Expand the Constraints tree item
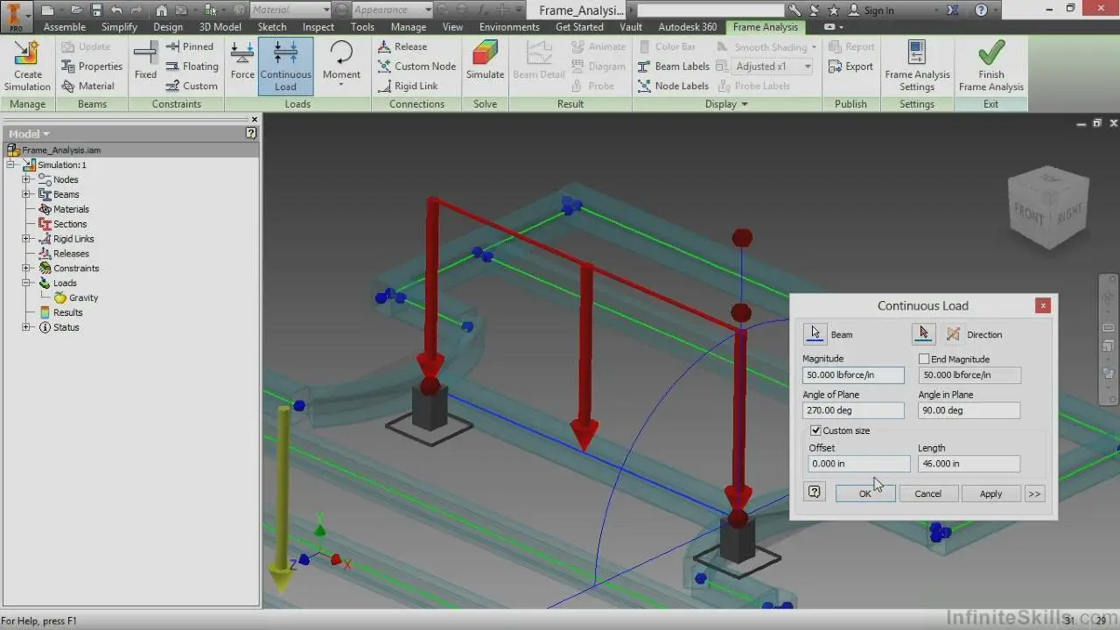The width and height of the screenshot is (1120, 630). coord(26,269)
